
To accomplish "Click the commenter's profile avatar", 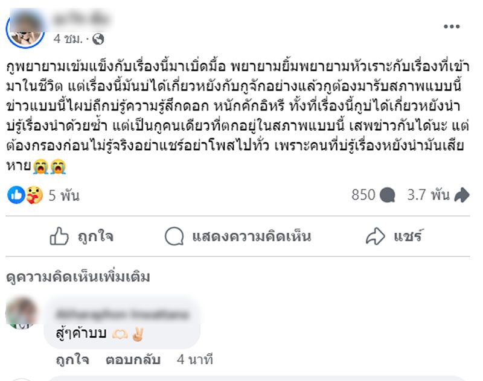I will (x=21, y=312).
